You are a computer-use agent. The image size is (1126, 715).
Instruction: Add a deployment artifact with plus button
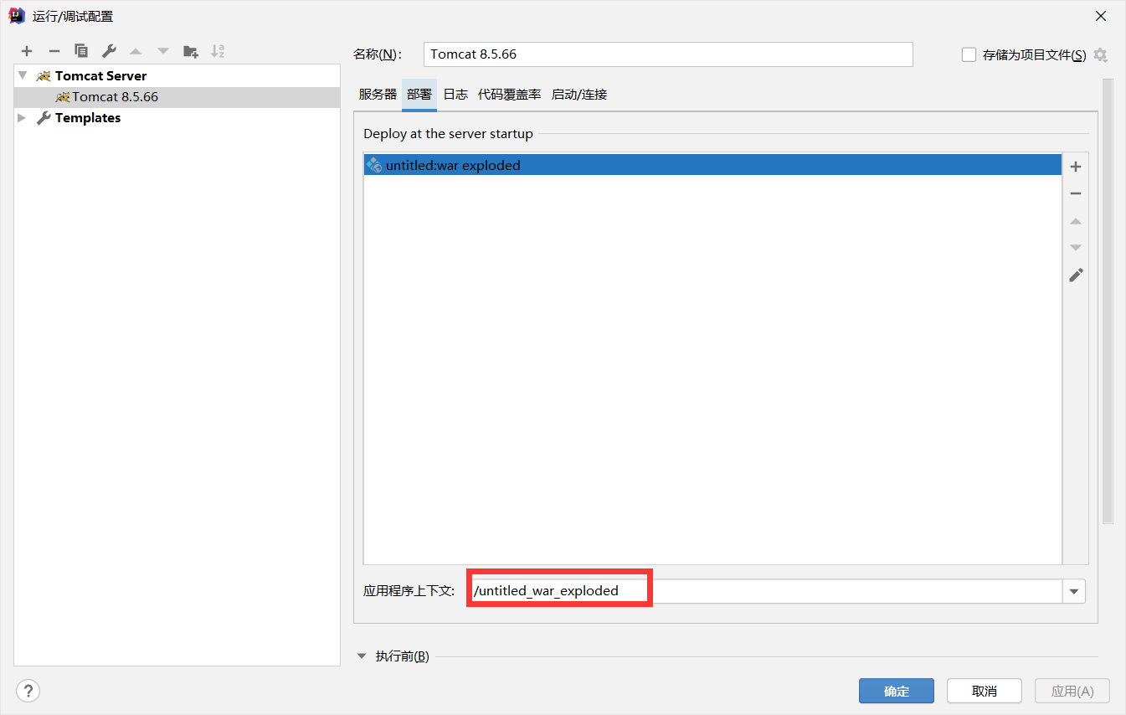point(1076,167)
